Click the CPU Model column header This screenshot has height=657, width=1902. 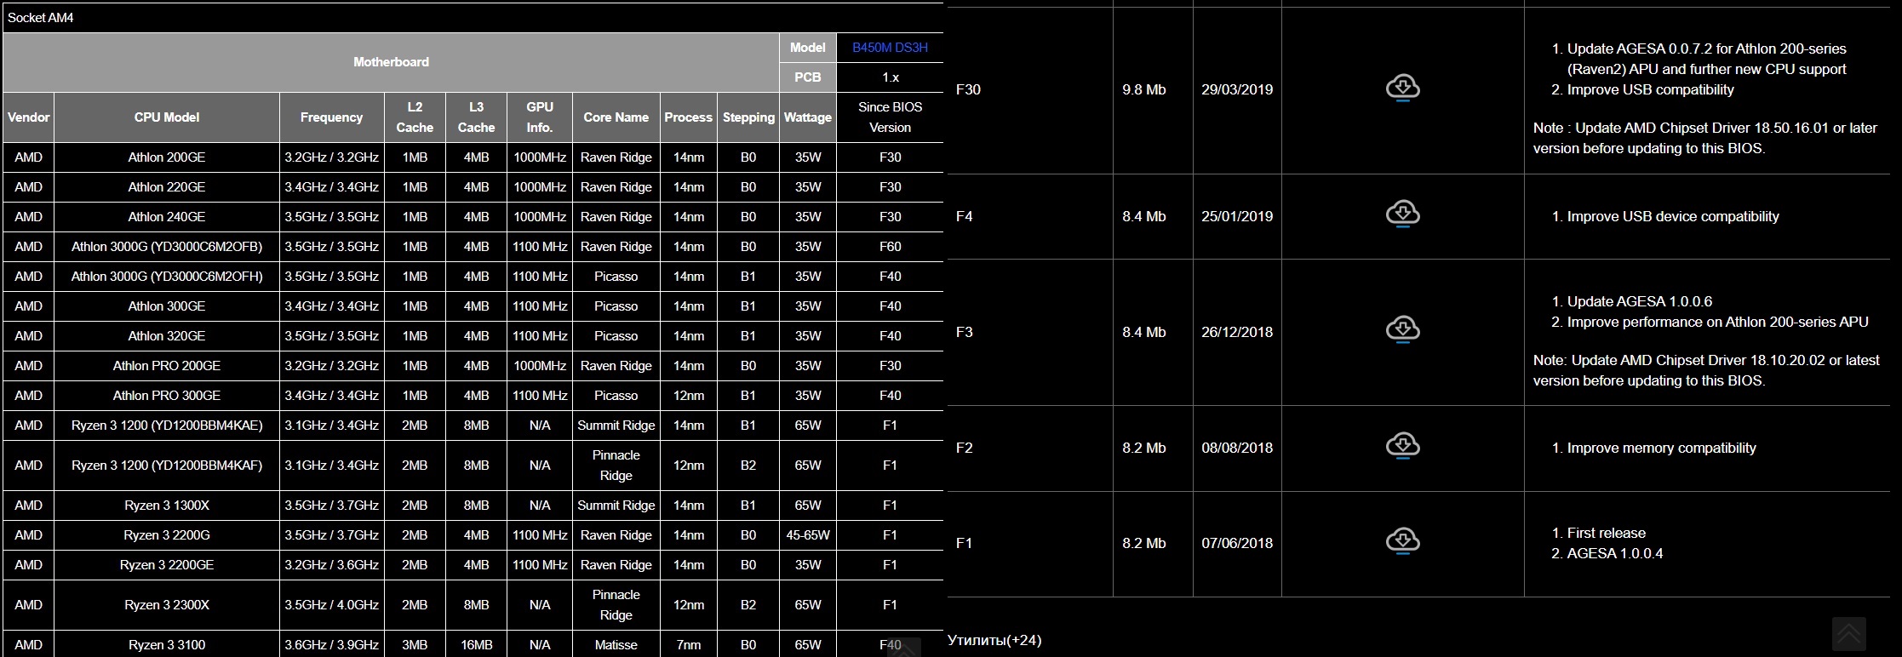click(x=167, y=117)
